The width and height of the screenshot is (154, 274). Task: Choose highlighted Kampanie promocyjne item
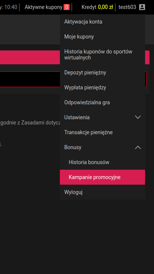click(102, 177)
